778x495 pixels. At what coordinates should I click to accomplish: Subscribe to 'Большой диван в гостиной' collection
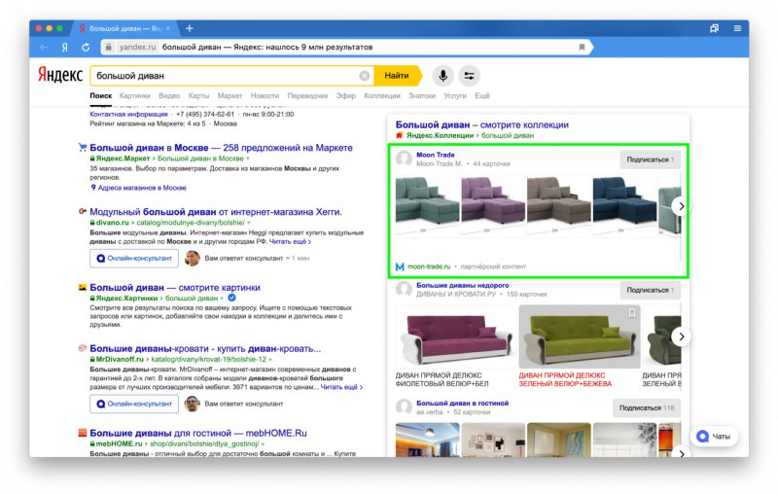pyautogui.click(x=647, y=407)
